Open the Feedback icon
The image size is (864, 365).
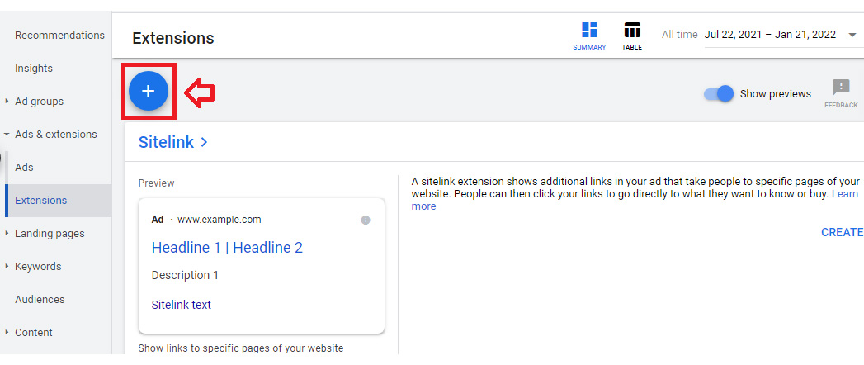(841, 93)
